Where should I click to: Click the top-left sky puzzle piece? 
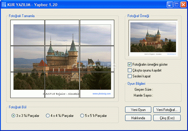point(27,33)
